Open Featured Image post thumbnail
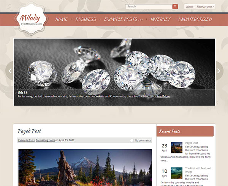Image resolution: width=228 pixels, height=186 pixels. 177,173
